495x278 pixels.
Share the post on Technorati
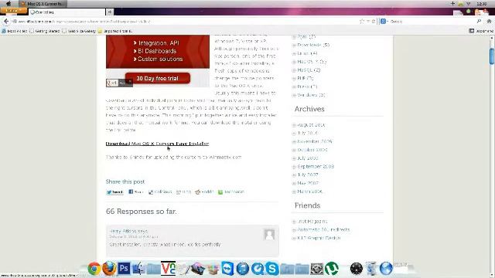click(x=231, y=192)
